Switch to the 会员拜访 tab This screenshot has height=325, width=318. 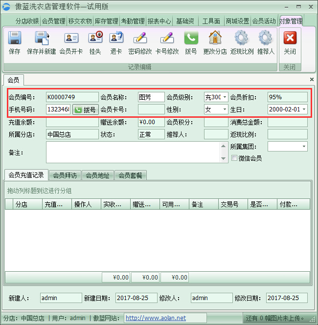[65, 175]
